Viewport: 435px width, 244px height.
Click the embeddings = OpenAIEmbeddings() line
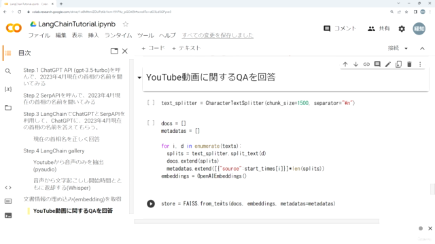204,176
